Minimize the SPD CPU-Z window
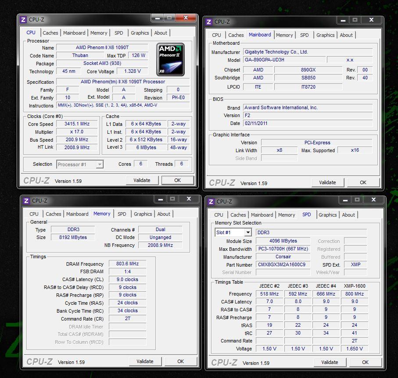Screen dimensions: 398x378 click(x=345, y=200)
